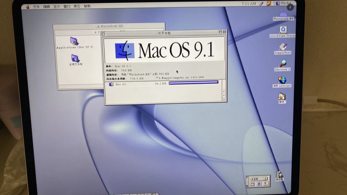Image resolution: width=347 pixels, height=195 pixels.
Task: Click scroll down arrow in 关于本机 window
Action: tap(224, 95)
